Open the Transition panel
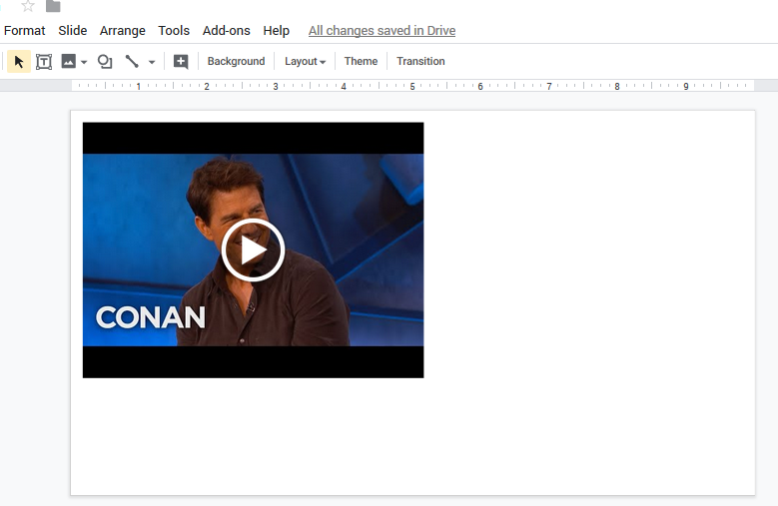The image size is (778, 506). tap(420, 62)
